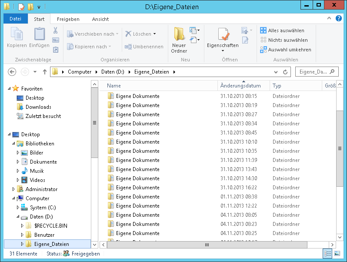Open the ribbon help icon
This screenshot has height=262, width=347.
coord(339,19)
